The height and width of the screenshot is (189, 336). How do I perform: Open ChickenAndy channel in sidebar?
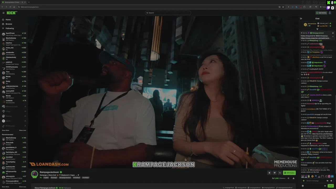coord(14,58)
